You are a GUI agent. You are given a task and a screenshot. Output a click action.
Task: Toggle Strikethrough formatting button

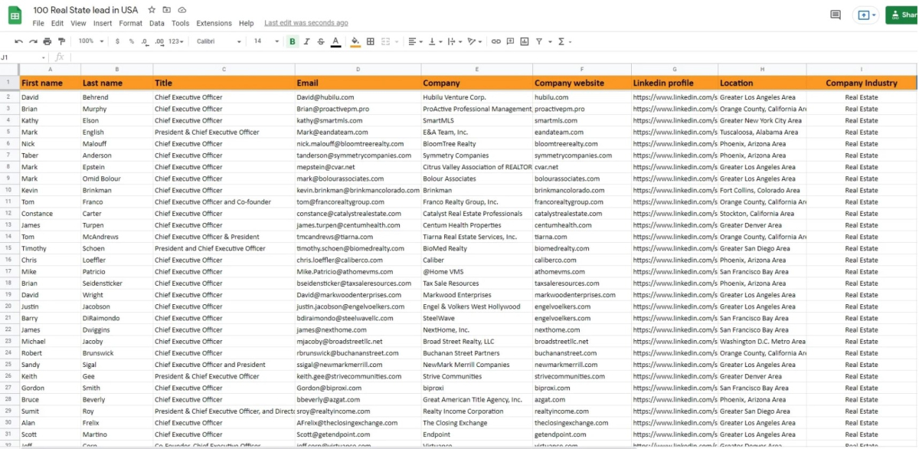click(321, 41)
